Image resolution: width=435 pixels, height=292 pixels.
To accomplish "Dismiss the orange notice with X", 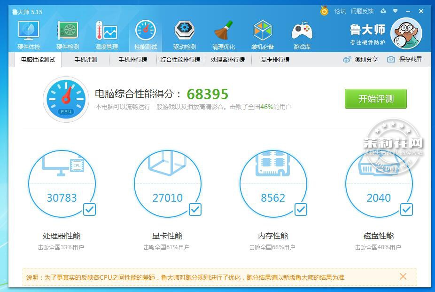I will pos(403,276).
